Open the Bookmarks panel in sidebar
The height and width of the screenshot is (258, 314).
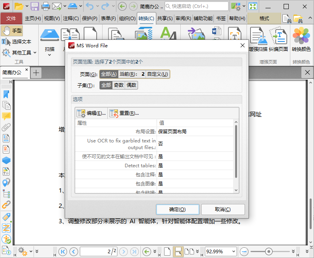[x=6, y=94]
